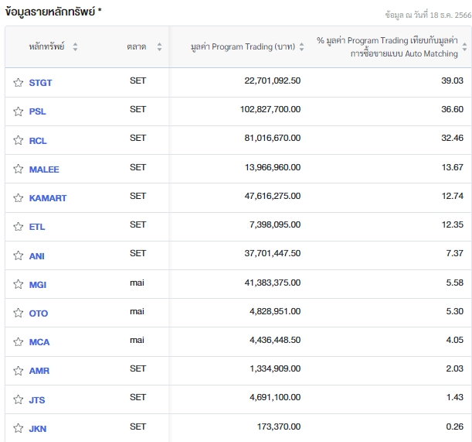This screenshot has height=442, width=472.
Task: Add PSL to favorites with star icon
Action: coord(18,111)
